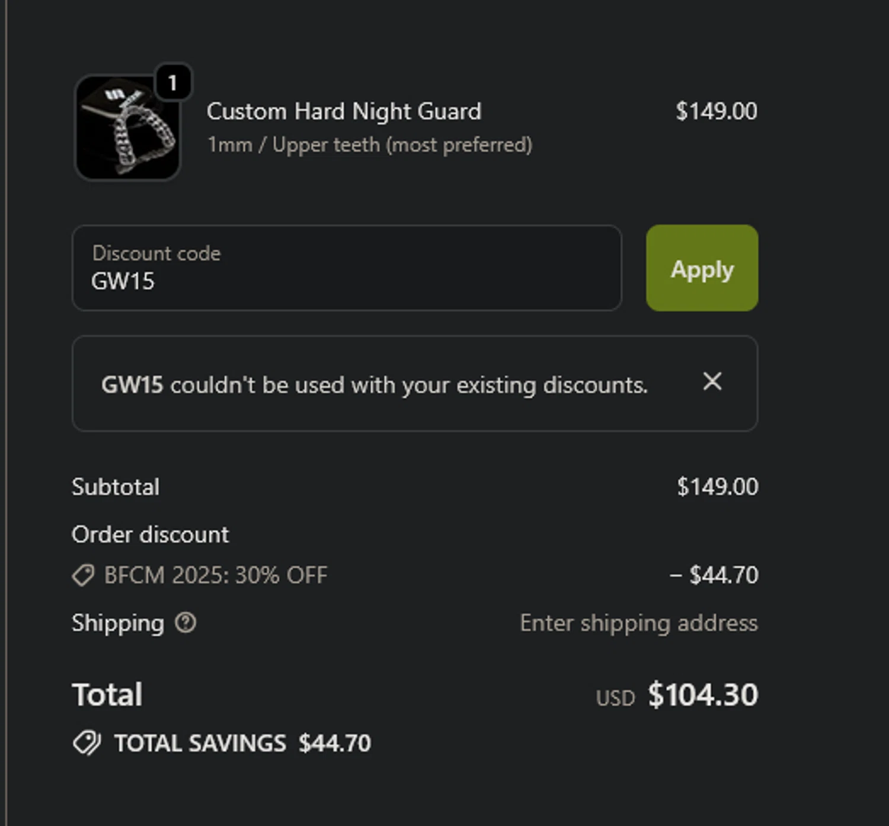Screen dimensions: 889x826
Task: Click the Enter shipping address text
Action: click(x=638, y=623)
